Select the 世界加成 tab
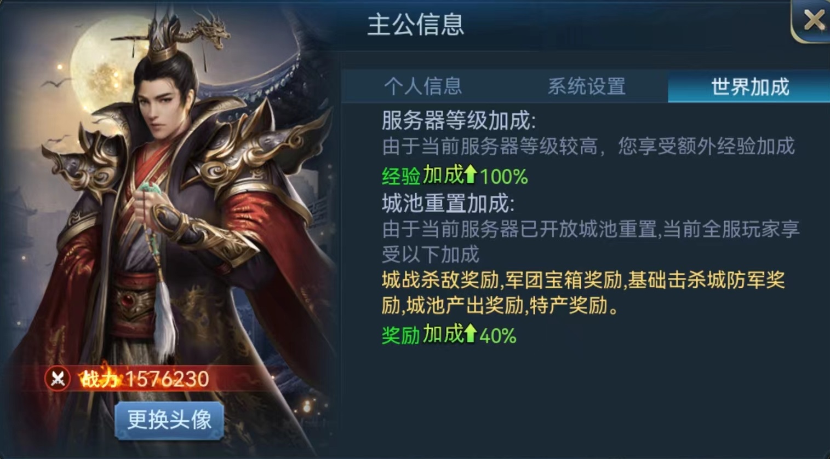 (x=749, y=86)
